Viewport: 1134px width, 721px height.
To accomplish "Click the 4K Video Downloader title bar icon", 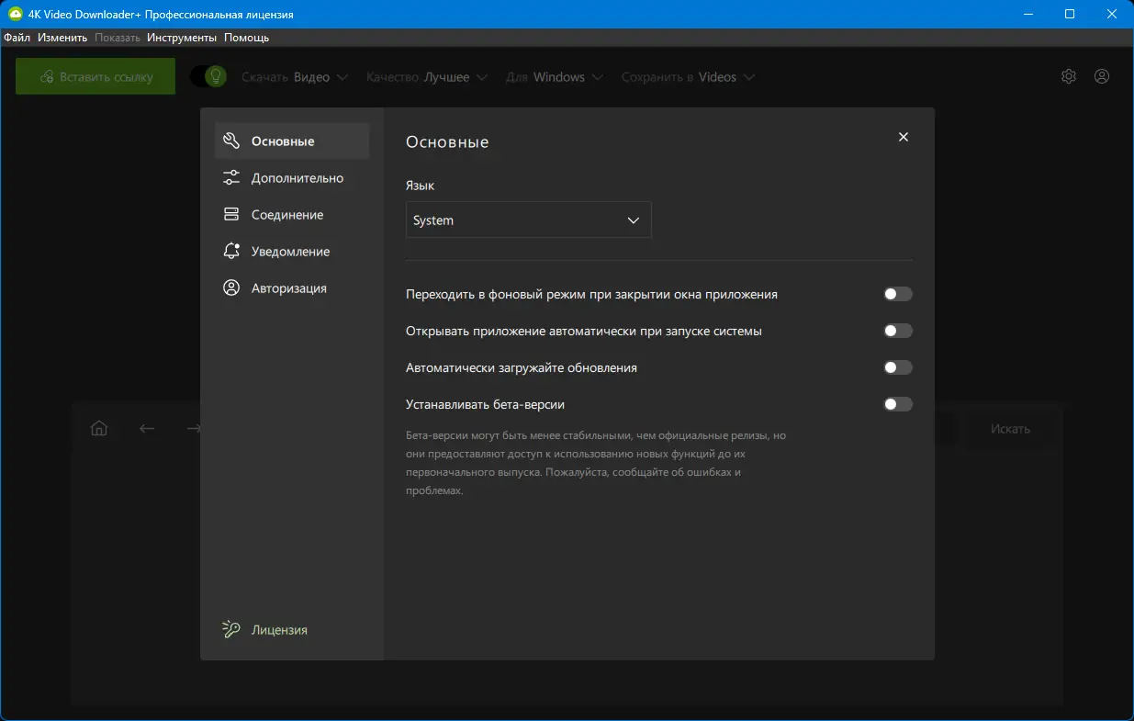I will tap(14, 14).
